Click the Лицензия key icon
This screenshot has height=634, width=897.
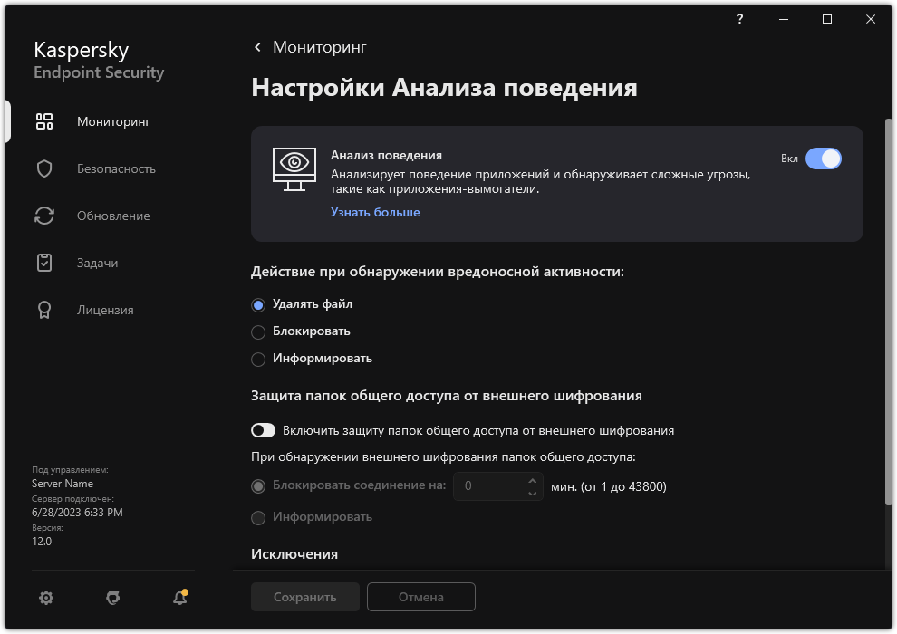pos(43,310)
